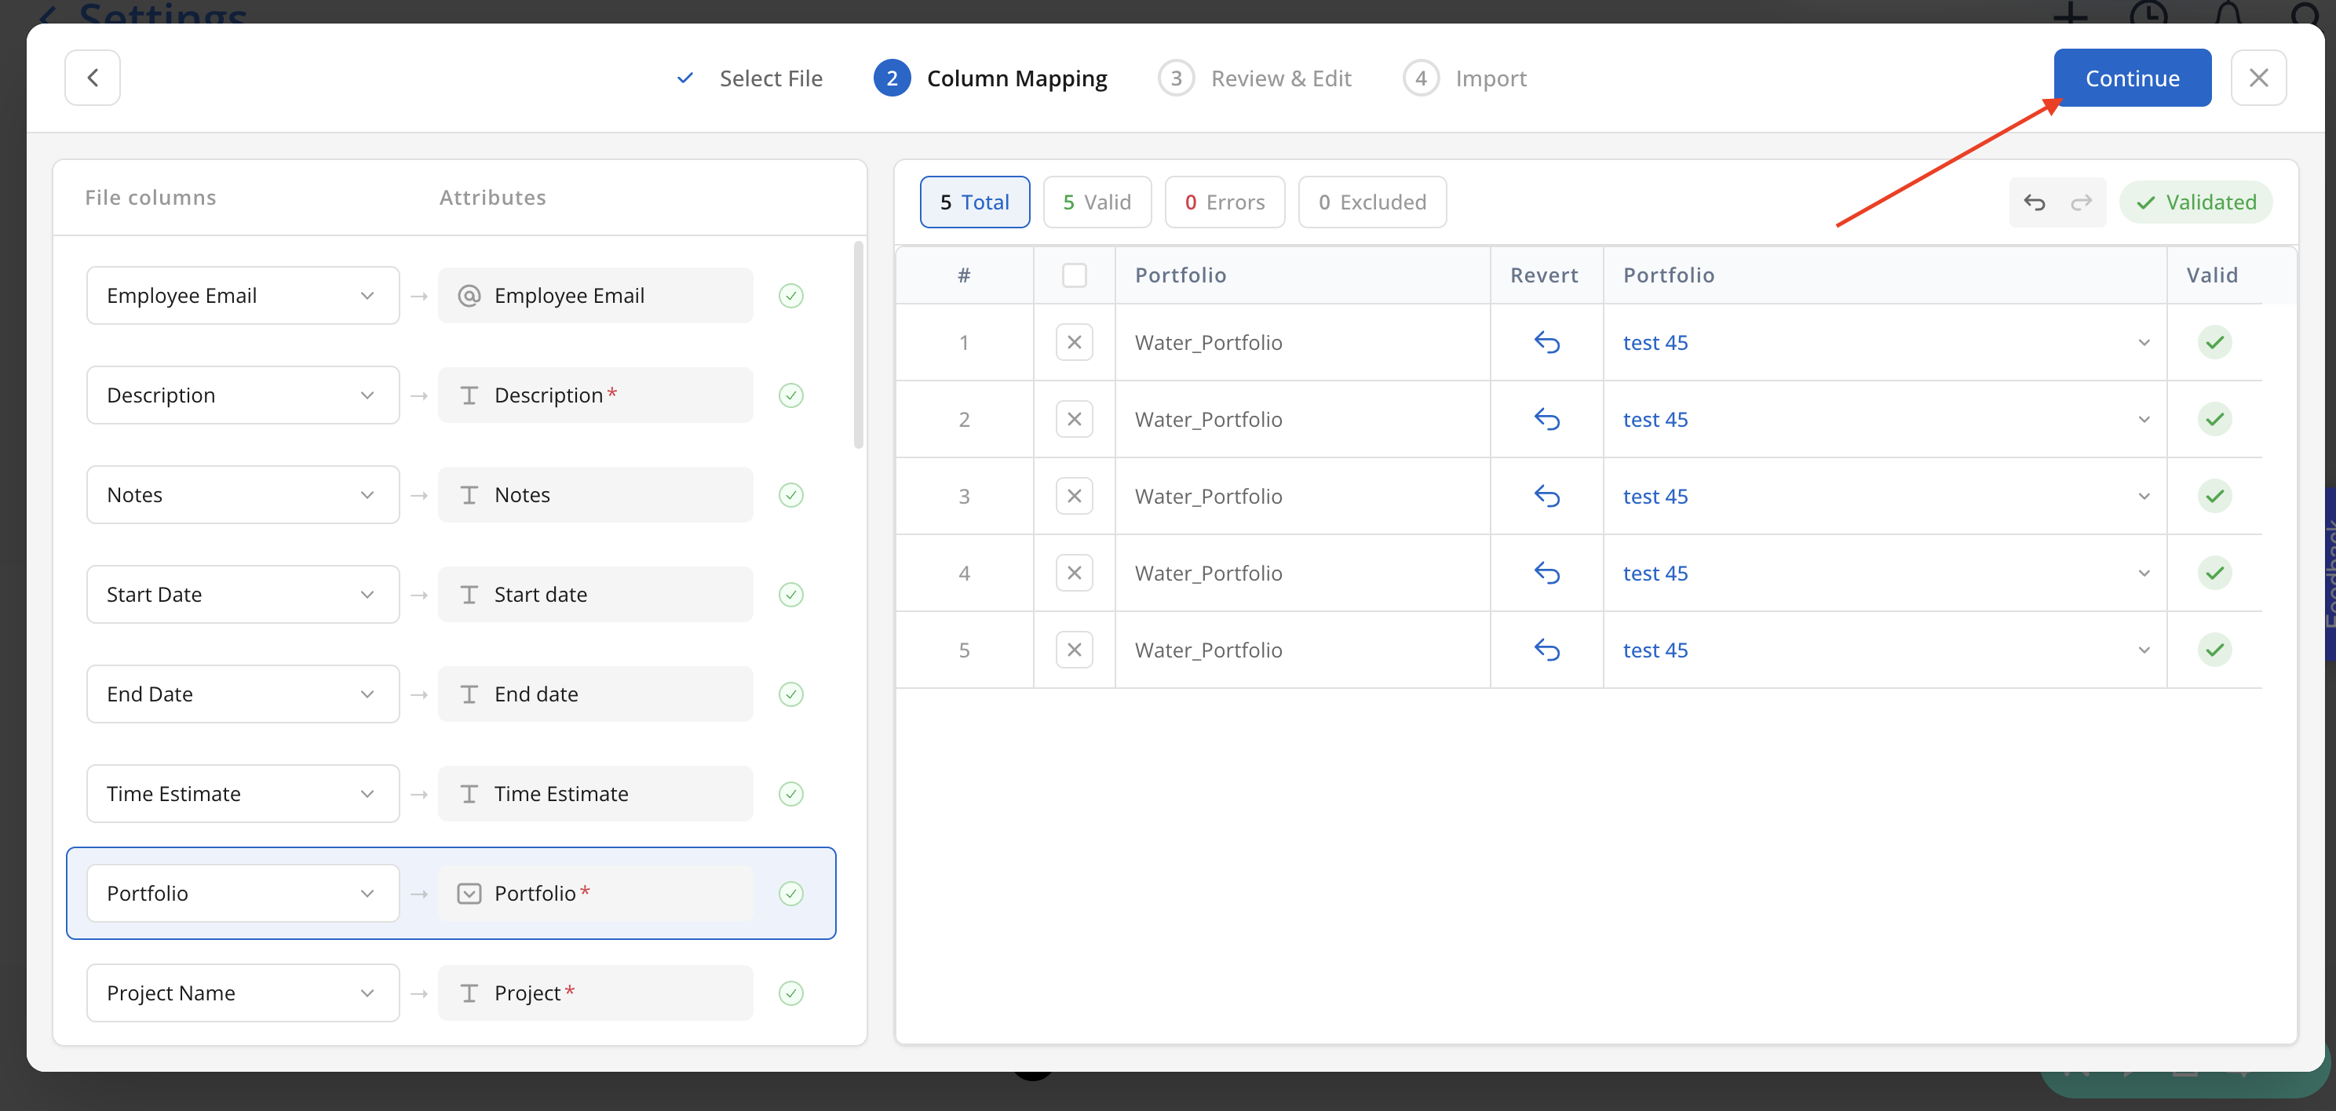Open the Project Name column dropdown

click(x=242, y=993)
